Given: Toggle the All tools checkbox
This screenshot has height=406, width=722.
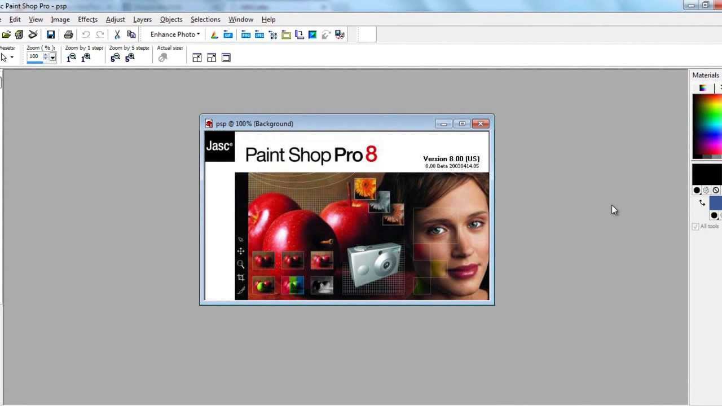Looking at the screenshot, I should (695, 226).
